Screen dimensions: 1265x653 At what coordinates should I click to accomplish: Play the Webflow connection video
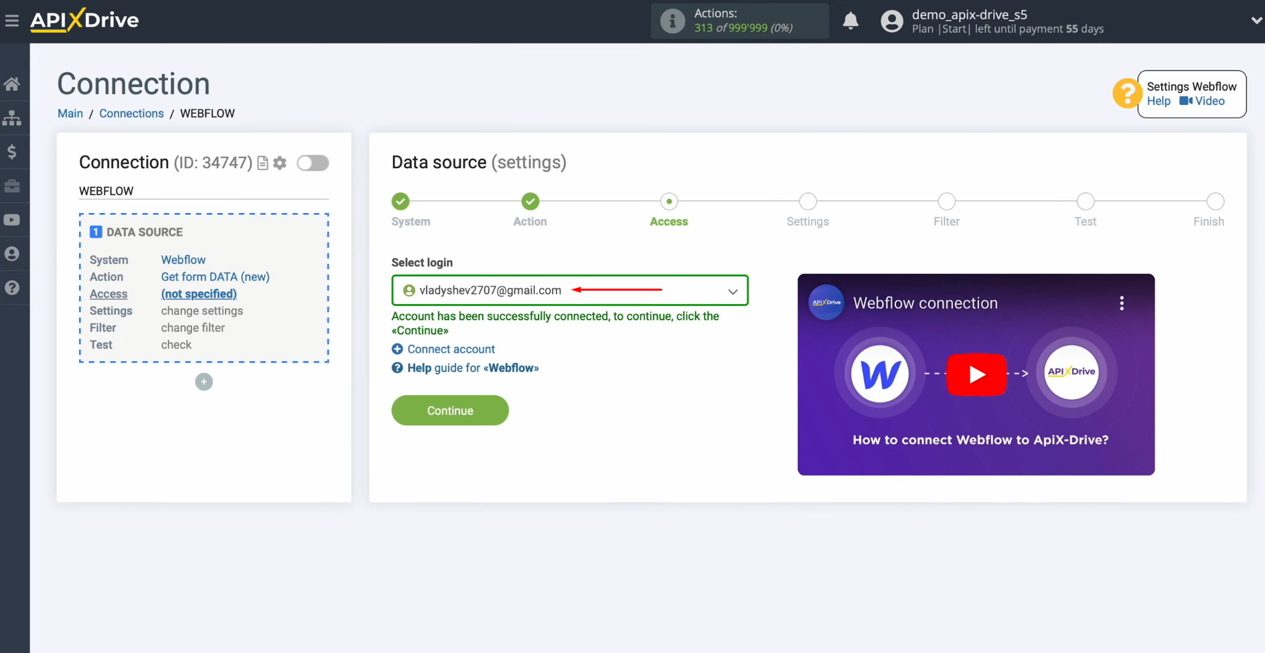(x=976, y=374)
